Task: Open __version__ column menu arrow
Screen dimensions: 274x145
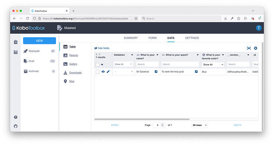Action: (x=248, y=55)
